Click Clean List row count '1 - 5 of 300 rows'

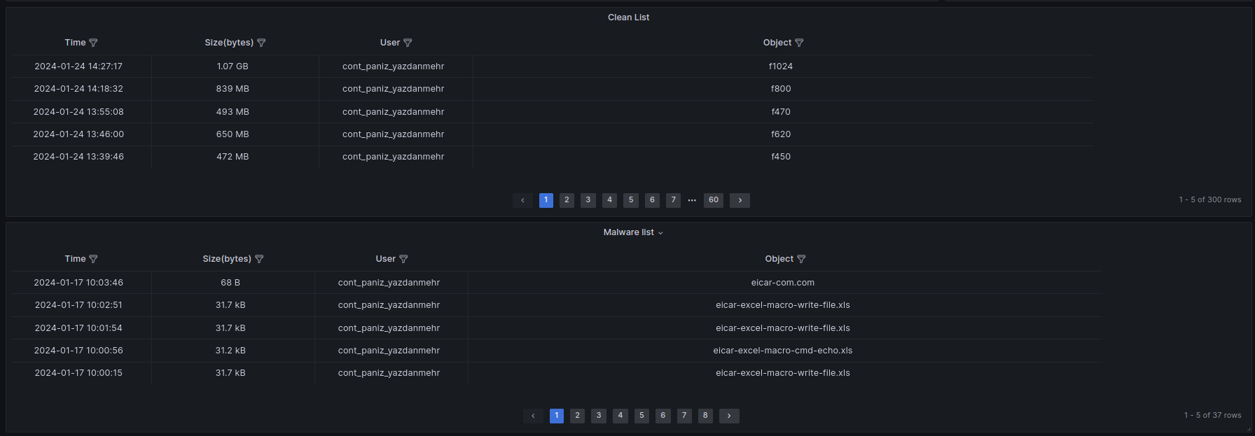click(x=1210, y=200)
